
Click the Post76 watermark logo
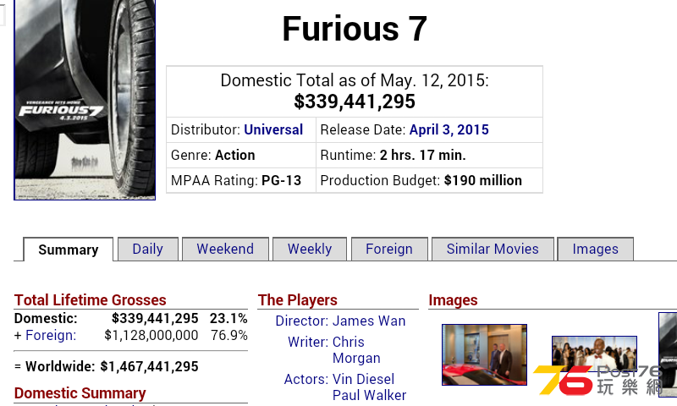pyautogui.click(x=598, y=380)
